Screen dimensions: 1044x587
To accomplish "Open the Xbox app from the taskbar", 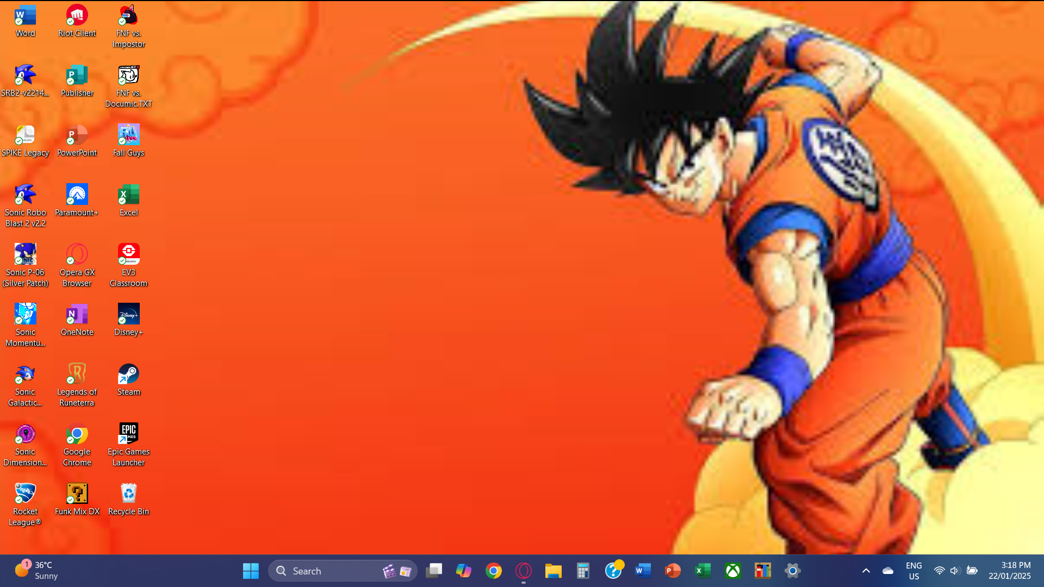I will click(x=733, y=571).
